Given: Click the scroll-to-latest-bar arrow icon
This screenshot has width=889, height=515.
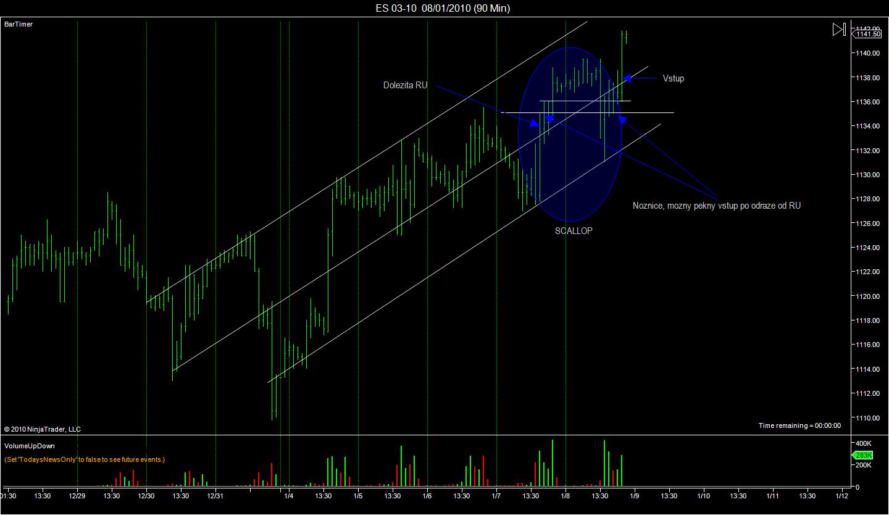Looking at the screenshot, I should (838, 29).
